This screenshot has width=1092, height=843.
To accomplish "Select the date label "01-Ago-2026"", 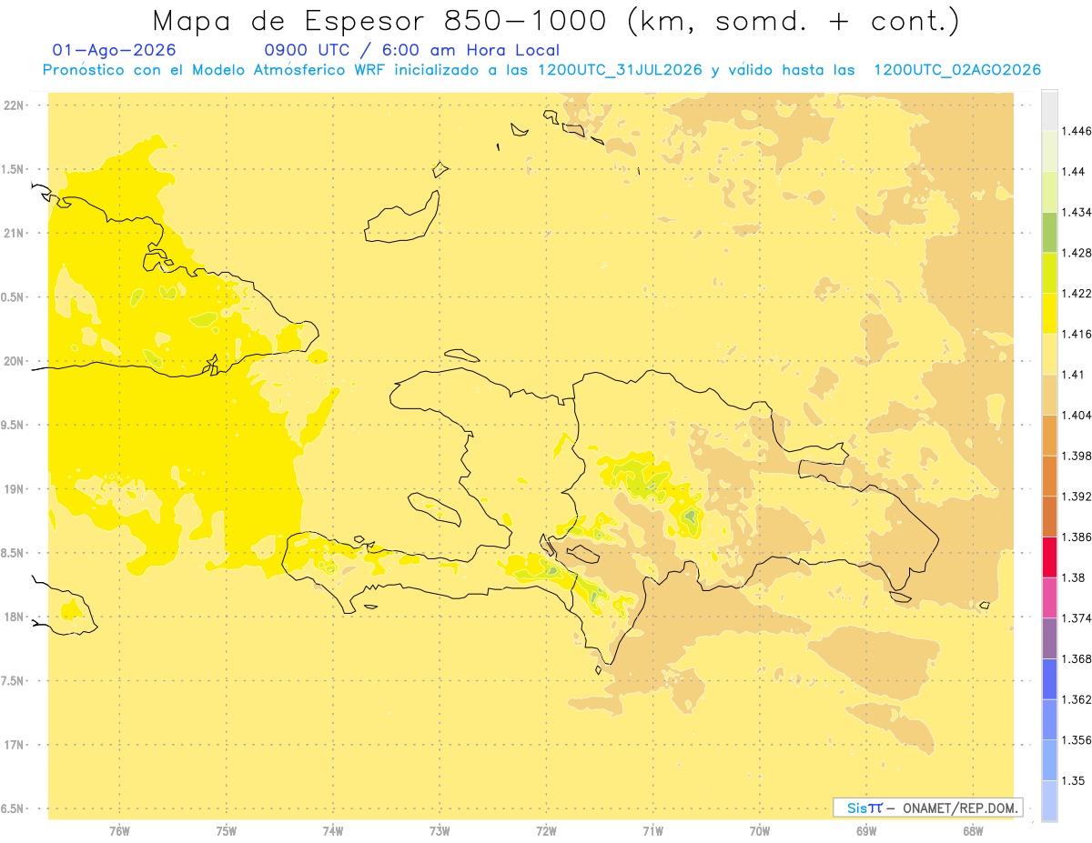I will point(115,50).
